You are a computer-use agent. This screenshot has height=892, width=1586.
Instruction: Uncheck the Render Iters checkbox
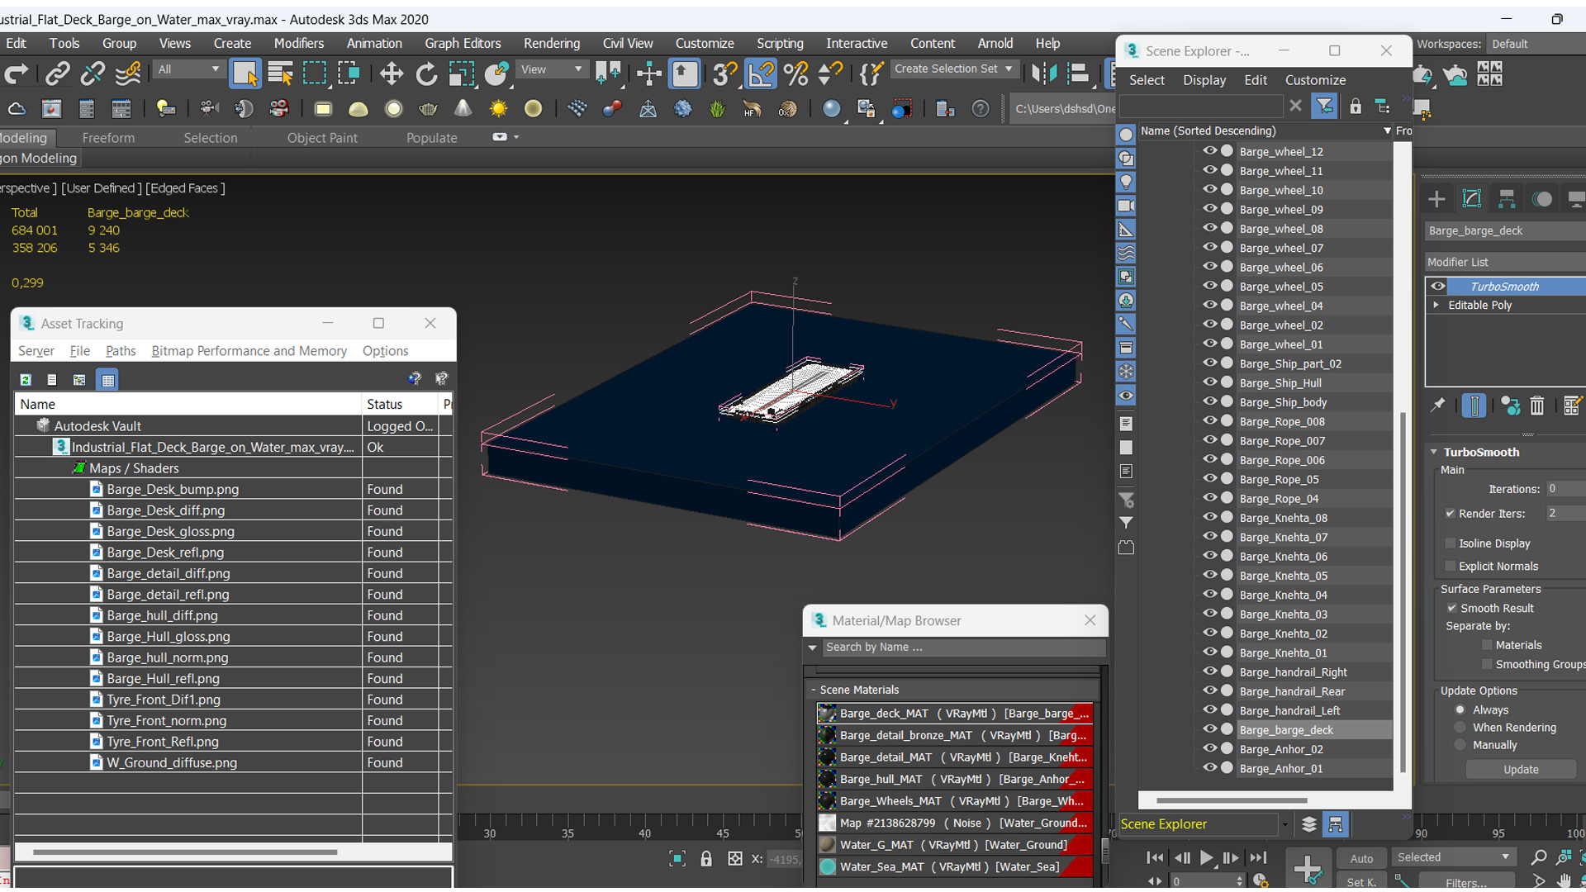pyautogui.click(x=1451, y=514)
